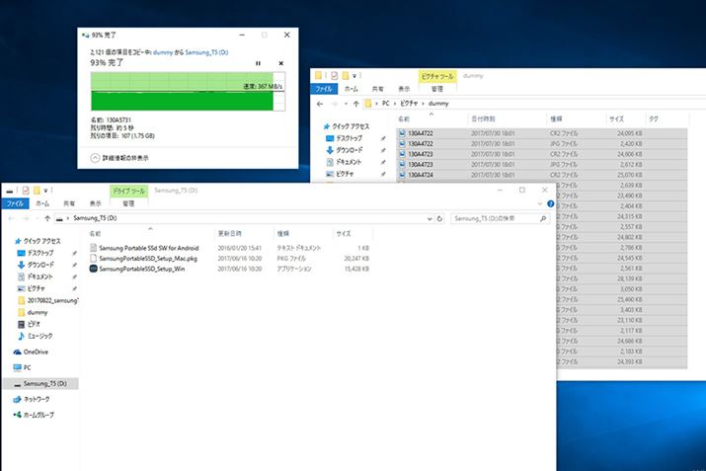Open the ピクチャ ツール tab in dummy window
Image resolution: width=706 pixels, height=471 pixels.
coord(437,75)
